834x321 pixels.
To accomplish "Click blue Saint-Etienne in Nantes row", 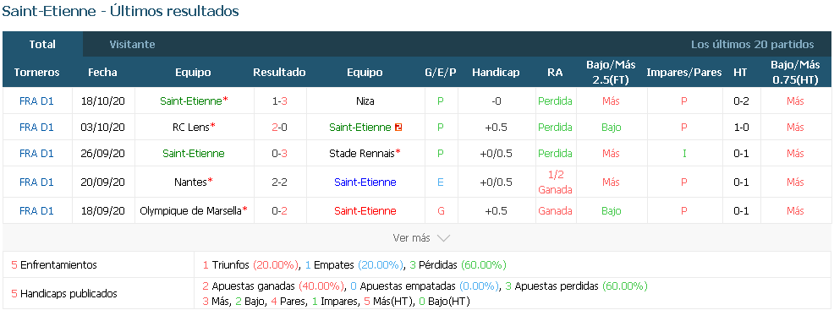I will pos(365,182).
